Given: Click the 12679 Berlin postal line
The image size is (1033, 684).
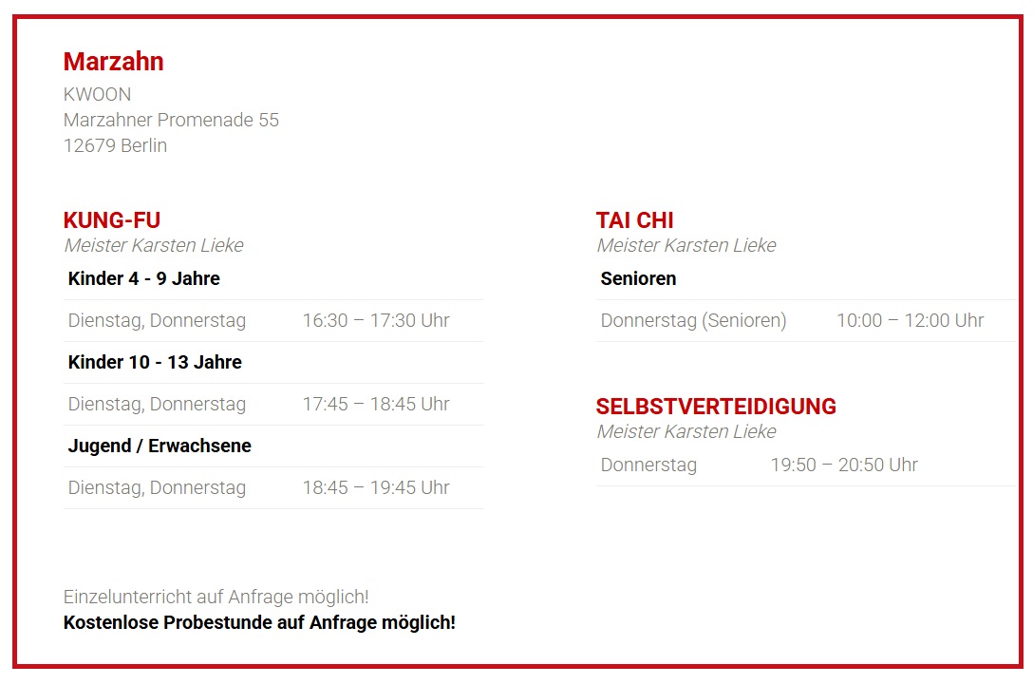Looking at the screenshot, I should (115, 145).
